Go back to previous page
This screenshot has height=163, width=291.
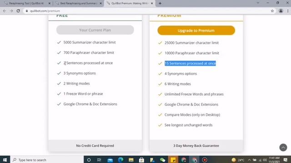[x=5, y=11]
